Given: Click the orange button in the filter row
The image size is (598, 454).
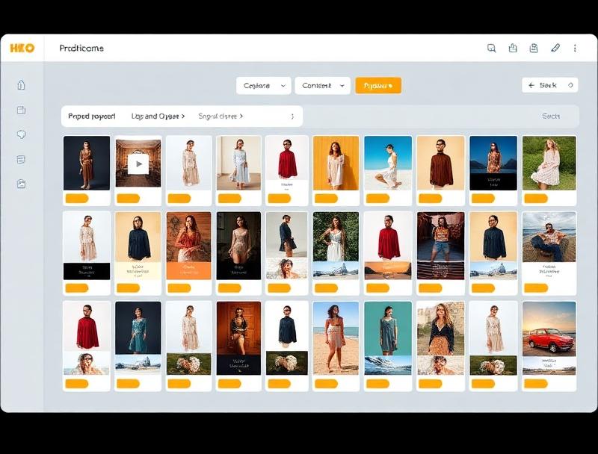Looking at the screenshot, I should pos(377,86).
